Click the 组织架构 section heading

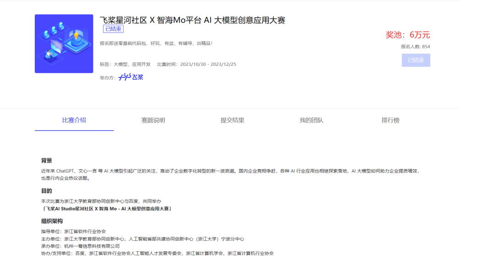tap(53, 221)
